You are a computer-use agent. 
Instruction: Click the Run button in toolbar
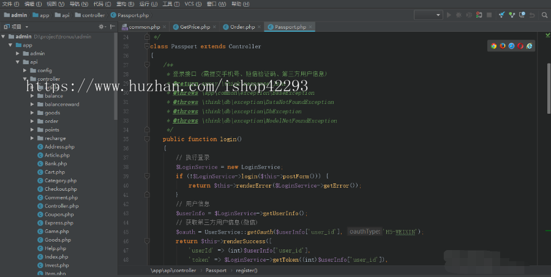click(449, 15)
